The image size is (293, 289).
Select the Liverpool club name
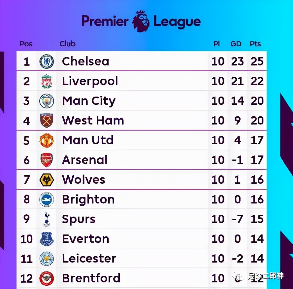tap(90, 81)
